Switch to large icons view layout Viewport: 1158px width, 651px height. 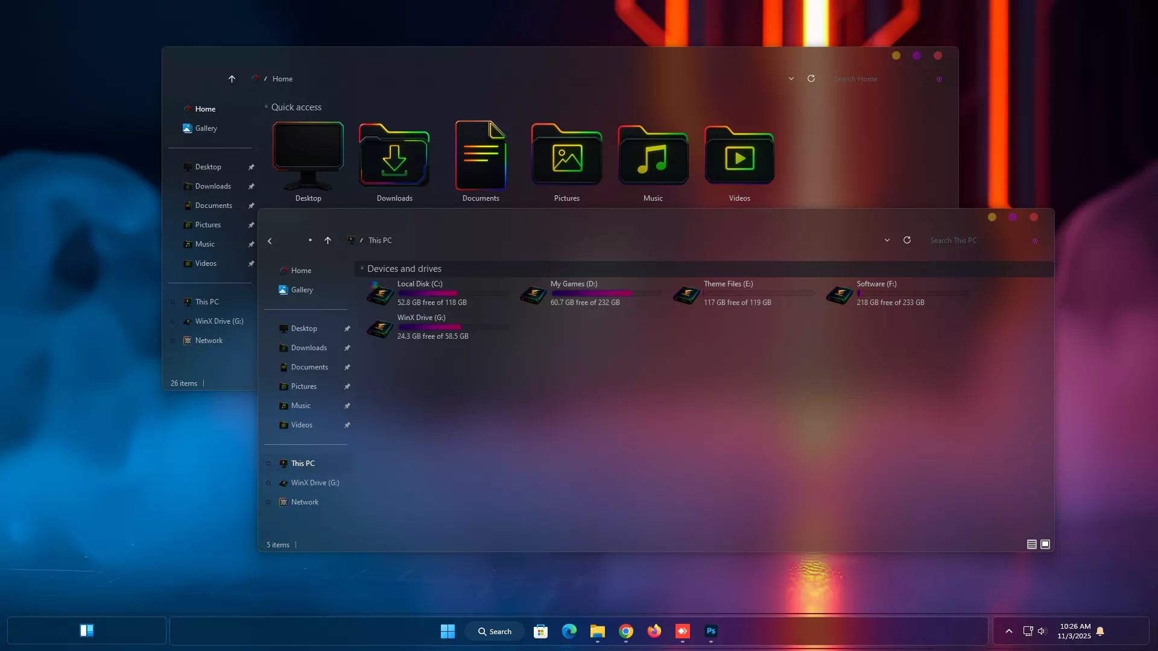tap(1045, 544)
